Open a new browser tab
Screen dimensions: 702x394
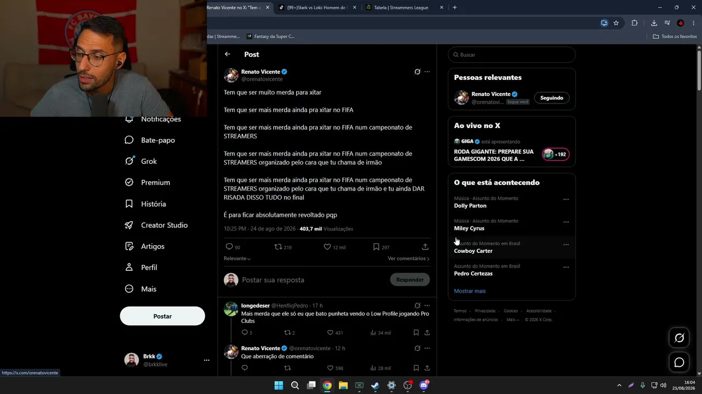(x=455, y=8)
